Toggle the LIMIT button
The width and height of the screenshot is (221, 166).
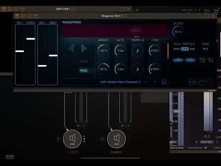[x=178, y=60]
